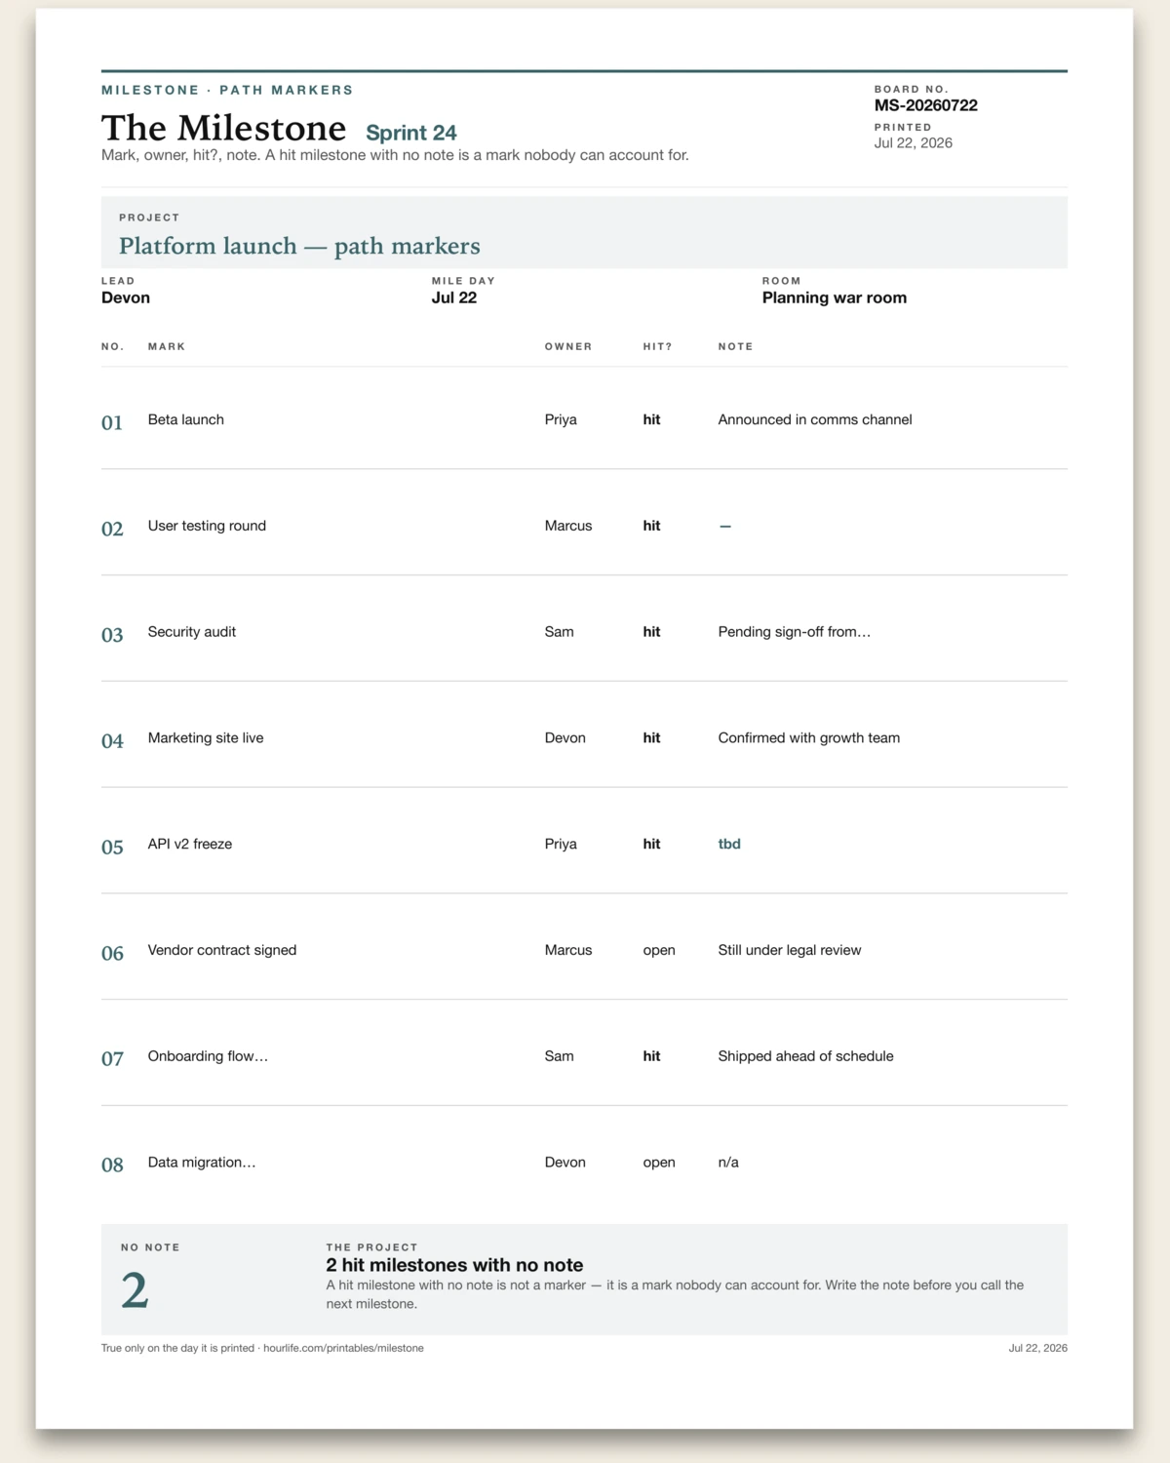Screen dimensions: 1170x1463
Task: Click the Sprint 24 heading label
Action: [411, 133]
